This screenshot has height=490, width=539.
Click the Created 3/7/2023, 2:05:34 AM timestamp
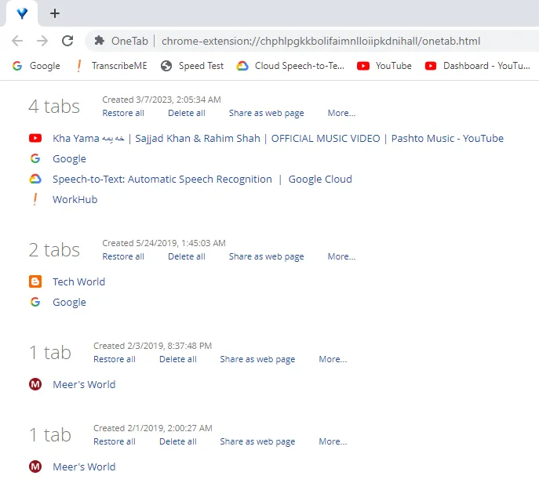(x=162, y=100)
